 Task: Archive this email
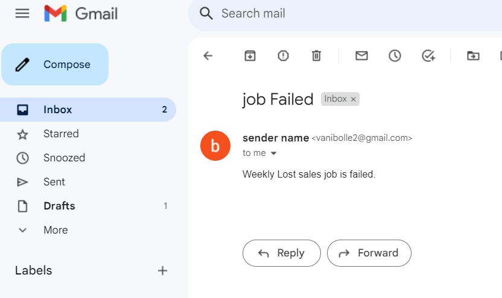point(250,56)
